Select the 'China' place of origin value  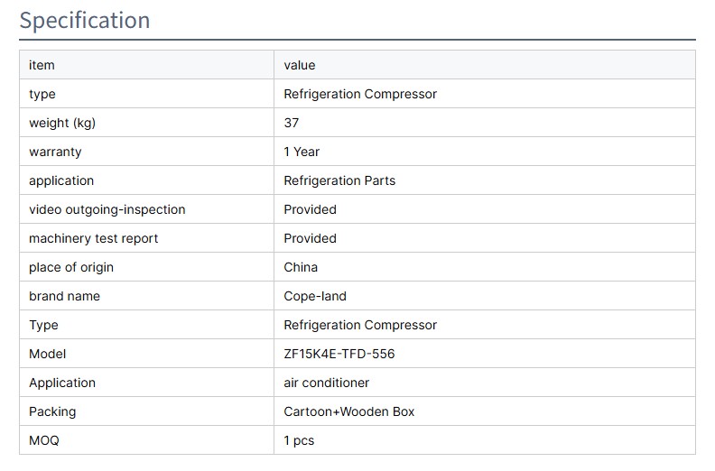[x=301, y=267]
